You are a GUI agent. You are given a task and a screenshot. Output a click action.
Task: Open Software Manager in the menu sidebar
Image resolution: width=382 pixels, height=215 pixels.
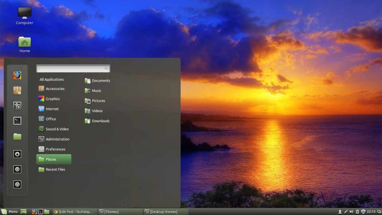(x=17, y=90)
